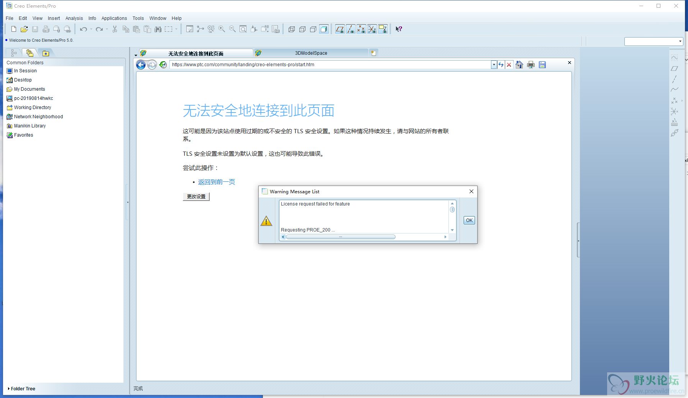The width and height of the screenshot is (688, 398).
Task: Click the 更改设置 button
Action: (196, 197)
